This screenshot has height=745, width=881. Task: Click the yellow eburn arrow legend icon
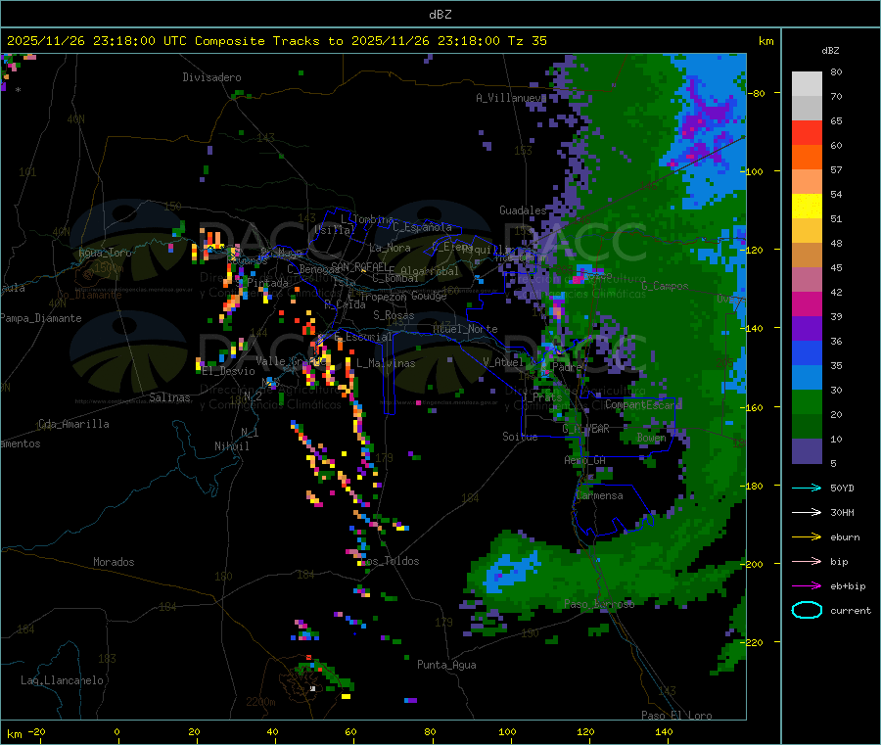point(807,536)
